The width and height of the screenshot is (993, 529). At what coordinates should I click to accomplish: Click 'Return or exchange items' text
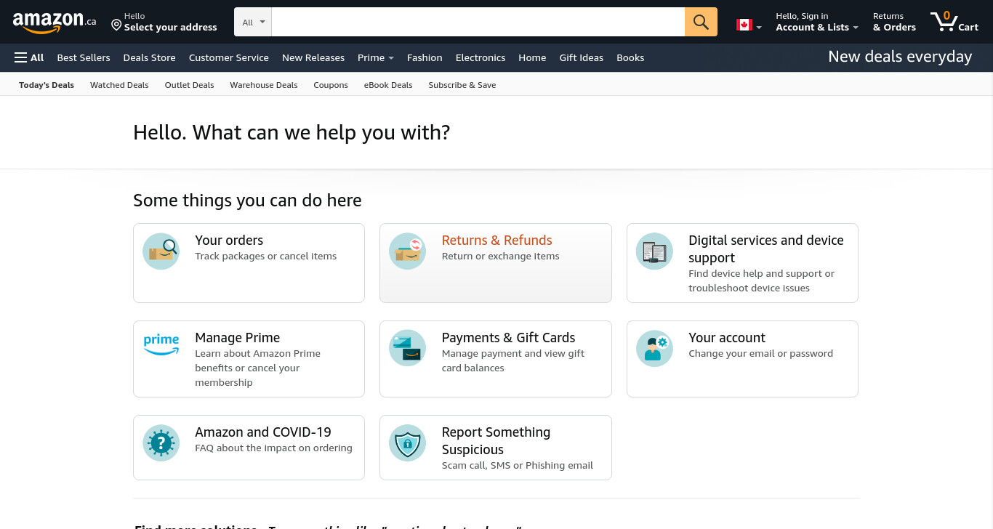(x=501, y=256)
